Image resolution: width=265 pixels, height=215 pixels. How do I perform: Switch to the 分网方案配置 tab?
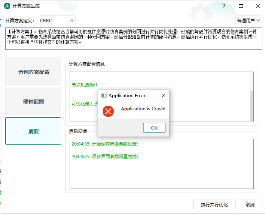(x=34, y=72)
